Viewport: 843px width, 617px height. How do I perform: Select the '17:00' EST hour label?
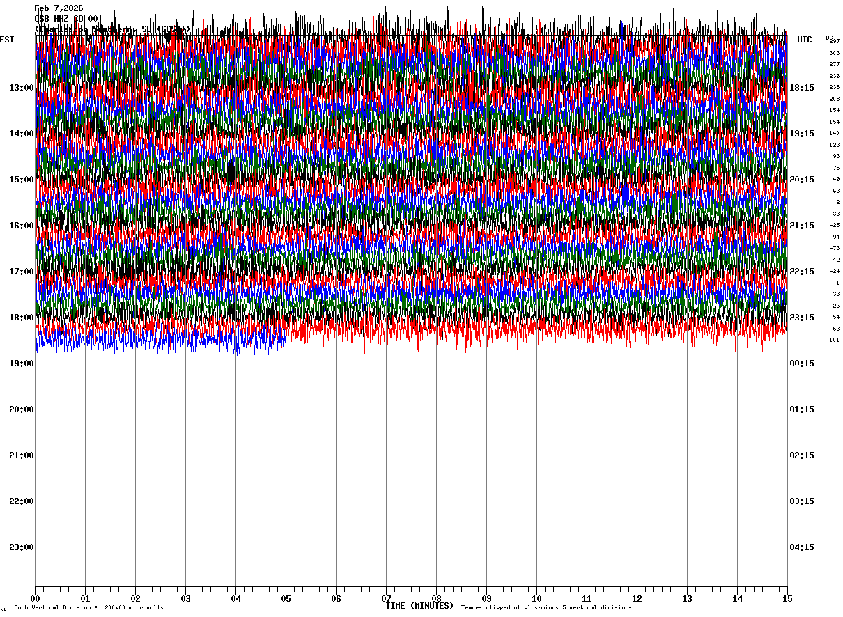[22, 272]
